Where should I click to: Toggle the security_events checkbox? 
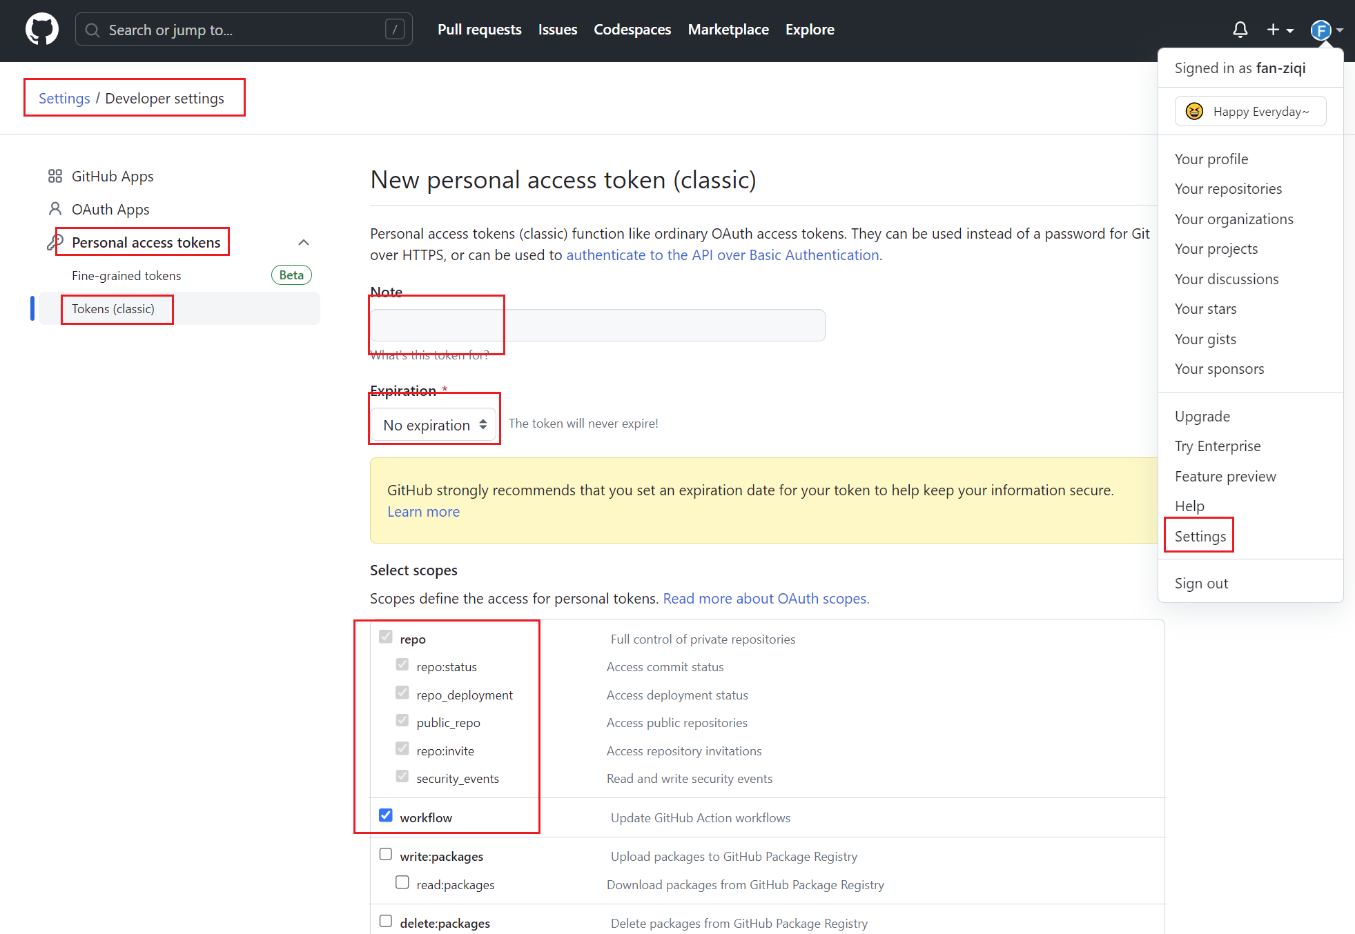tap(402, 777)
